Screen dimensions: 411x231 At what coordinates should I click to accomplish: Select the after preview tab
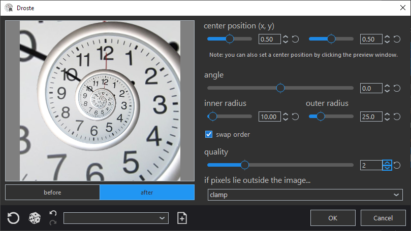(x=147, y=192)
